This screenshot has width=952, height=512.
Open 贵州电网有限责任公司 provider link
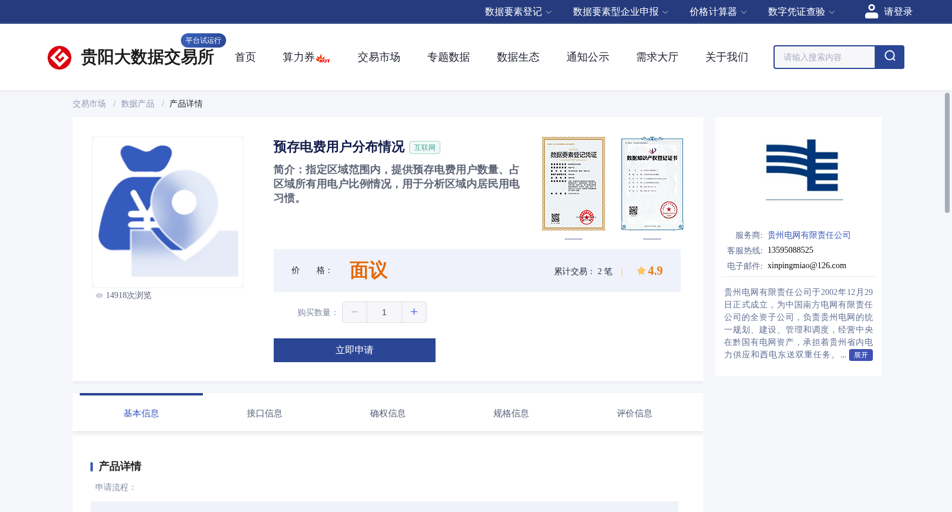(809, 235)
